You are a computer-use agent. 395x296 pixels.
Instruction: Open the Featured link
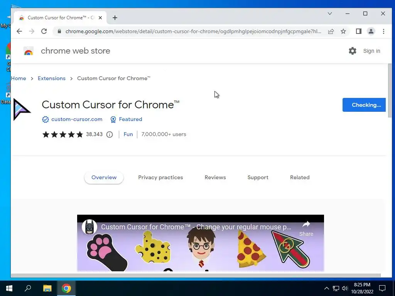(130, 119)
